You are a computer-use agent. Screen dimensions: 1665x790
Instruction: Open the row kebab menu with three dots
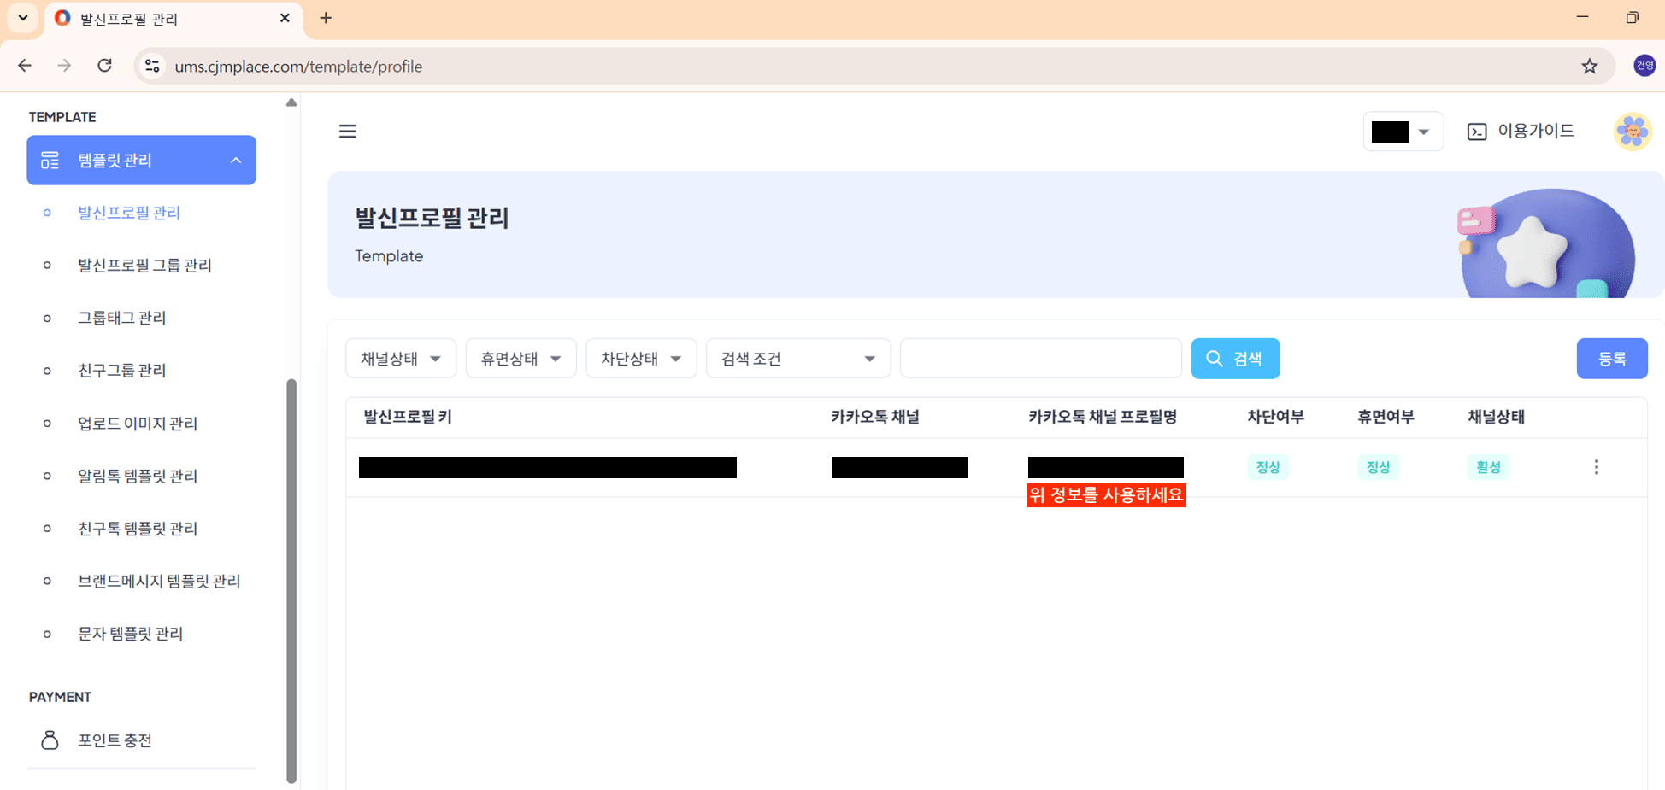point(1596,467)
